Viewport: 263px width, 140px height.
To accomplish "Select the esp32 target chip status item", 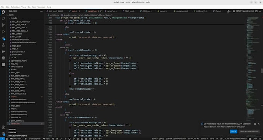I will point(47,139).
